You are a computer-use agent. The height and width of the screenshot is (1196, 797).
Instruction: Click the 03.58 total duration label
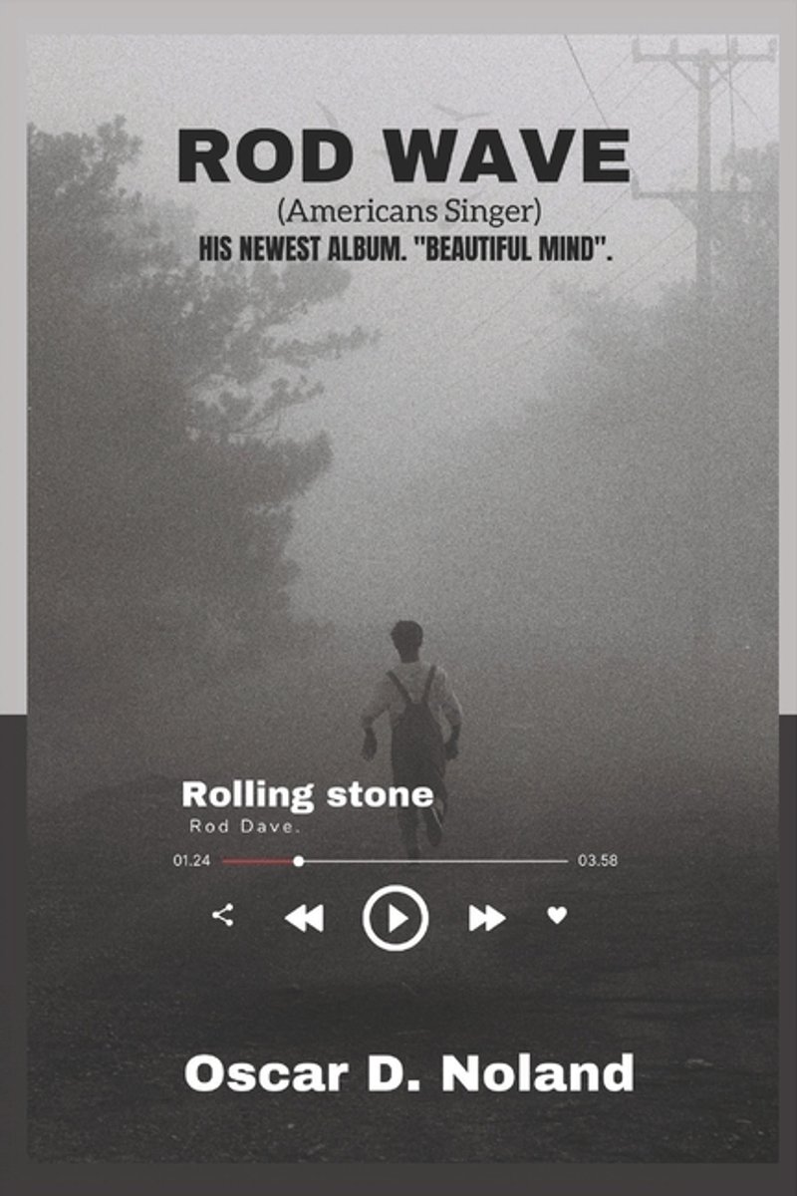(598, 861)
